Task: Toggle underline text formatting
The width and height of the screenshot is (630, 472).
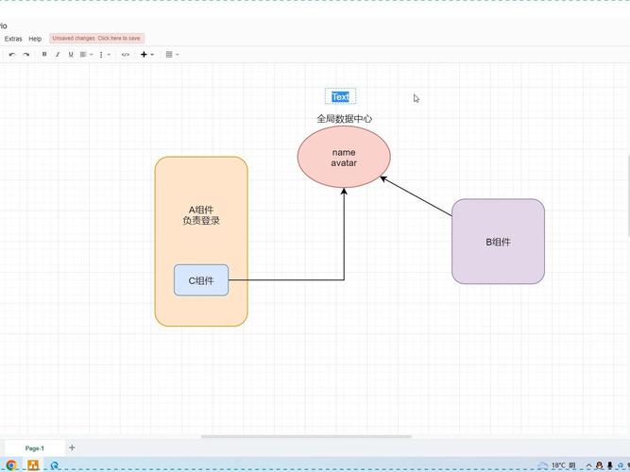Action: coord(71,55)
